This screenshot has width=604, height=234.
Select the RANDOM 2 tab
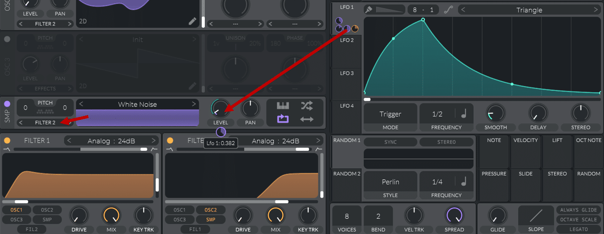pyautogui.click(x=346, y=185)
